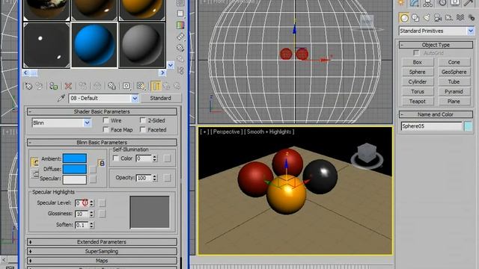Collapse Name and Color rollout
479x269 pixels.
[x=436, y=114]
